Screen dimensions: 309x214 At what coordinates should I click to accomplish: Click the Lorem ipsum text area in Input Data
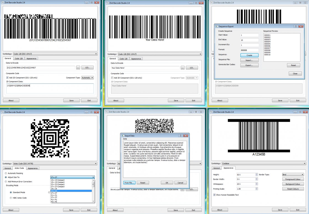[x=155, y=159]
